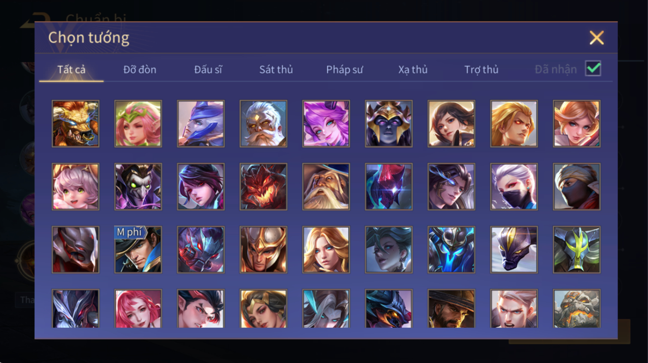Pick the pink-haired elf with green leaf crown
The image size is (648, 363).
click(138, 124)
